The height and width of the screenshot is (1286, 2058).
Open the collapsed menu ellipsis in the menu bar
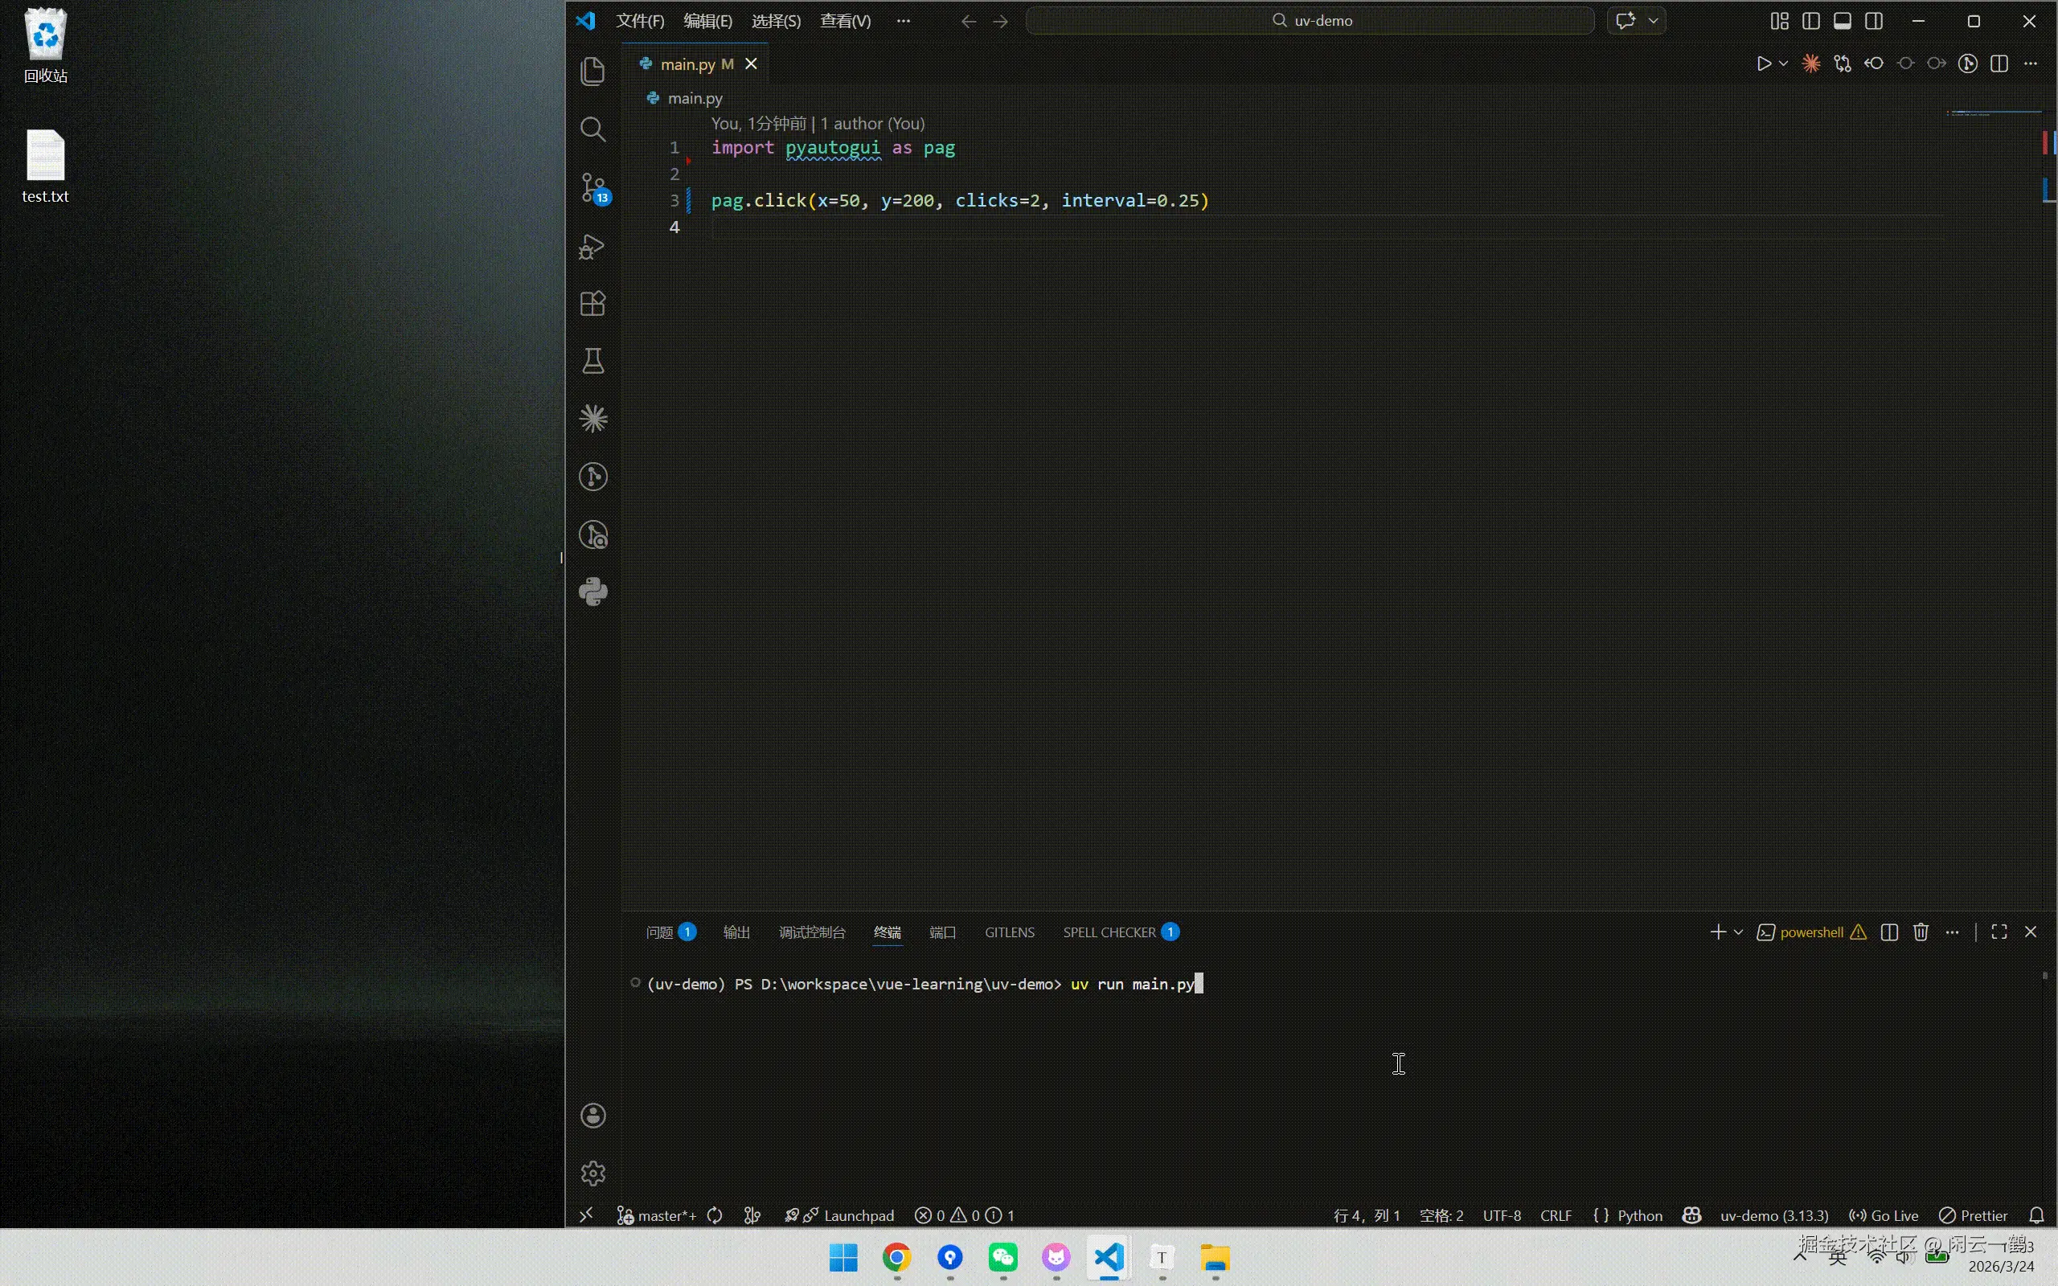pyautogui.click(x=903, y=21)
